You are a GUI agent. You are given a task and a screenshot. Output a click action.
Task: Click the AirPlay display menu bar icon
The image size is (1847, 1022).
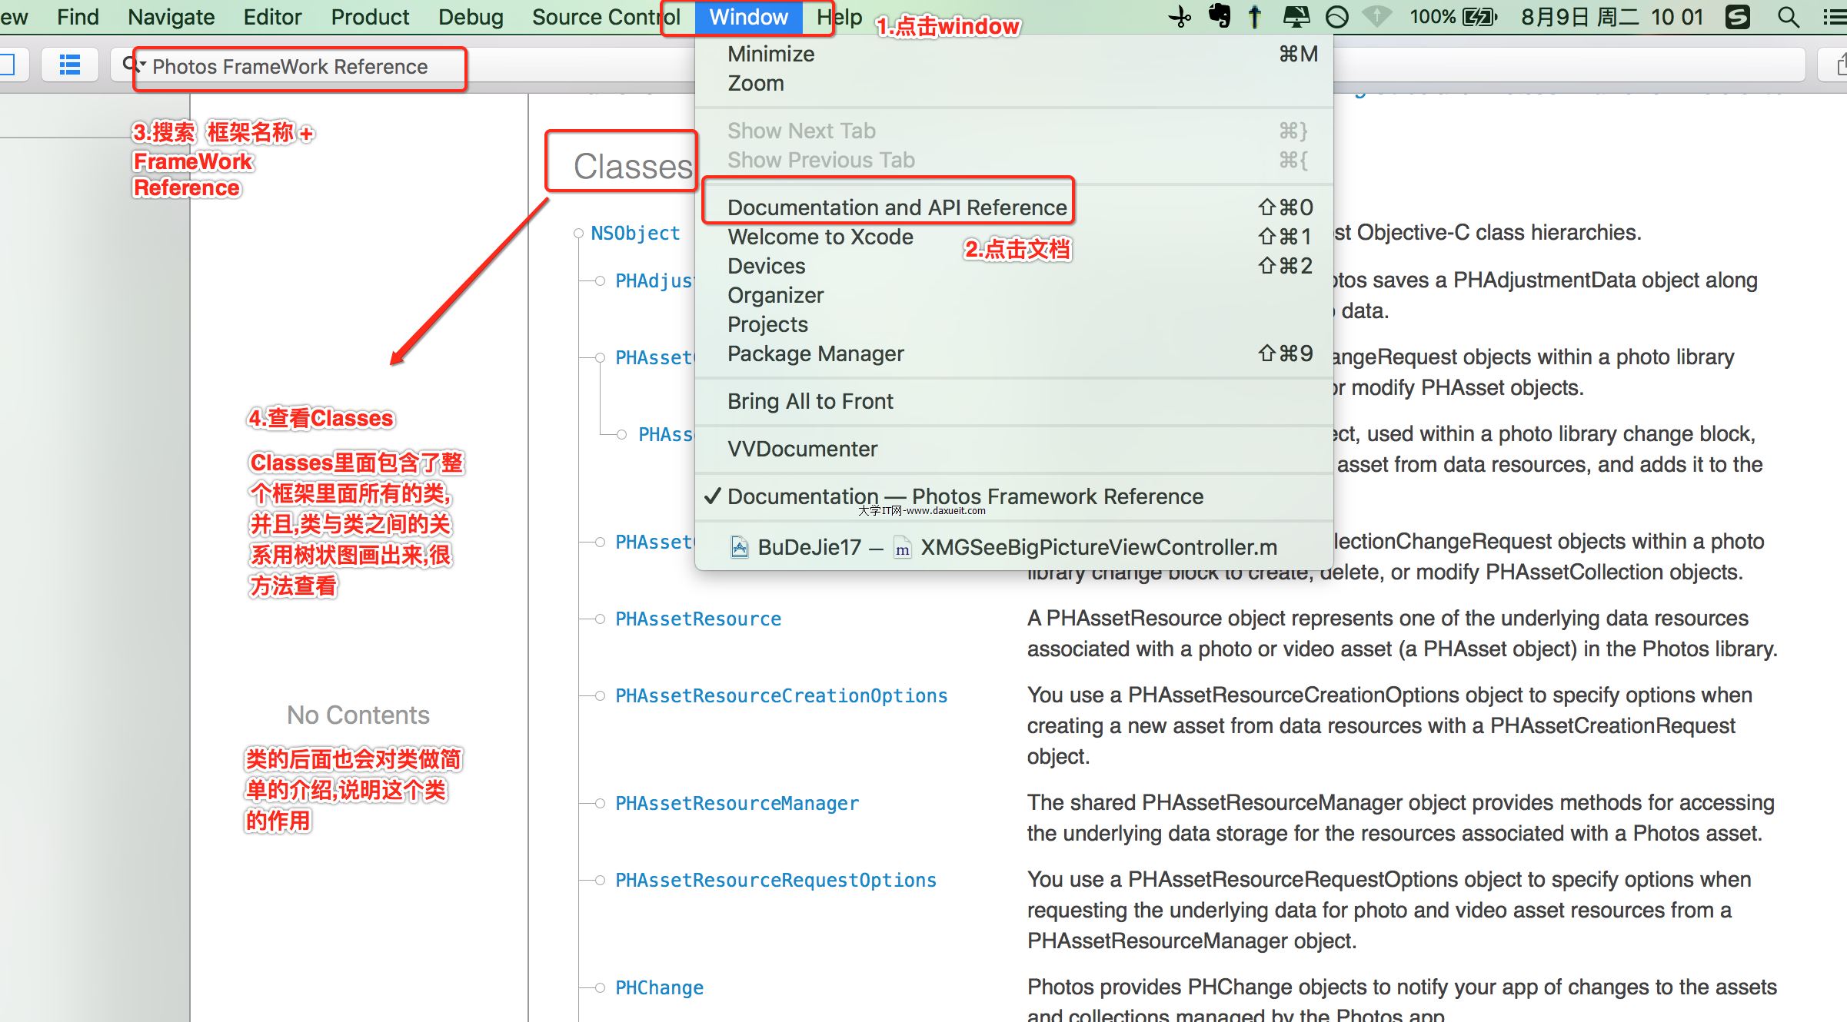coord(1296,17)
